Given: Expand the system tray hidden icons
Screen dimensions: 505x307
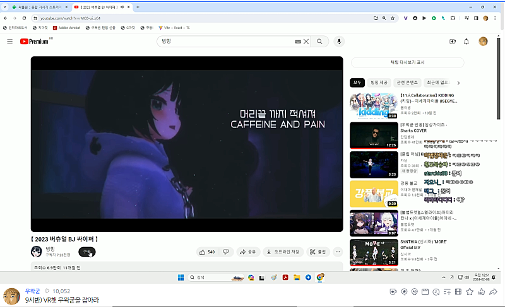Looking at the screenshot, I should [x=444, y=277].
